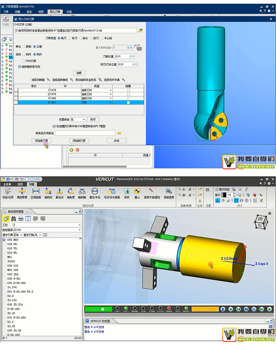Open type dropdown for row ID 1481 刀杆
The image size is (276, 344).
pos(111,102)
